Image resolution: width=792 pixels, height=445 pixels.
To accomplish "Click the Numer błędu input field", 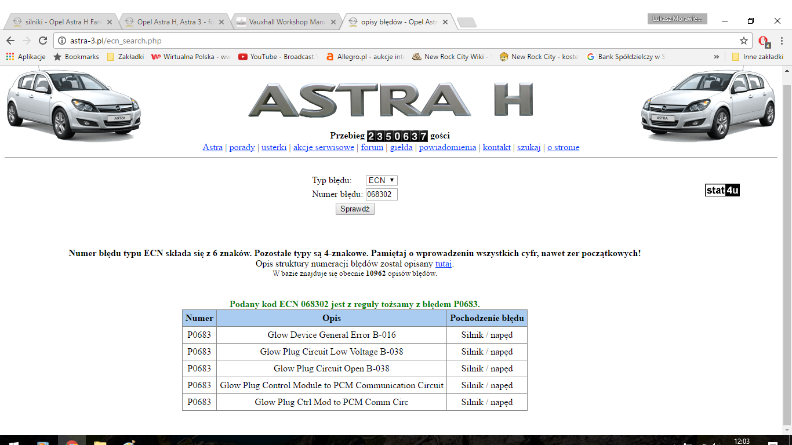I will pyautogui.click(x=382, y=195).
